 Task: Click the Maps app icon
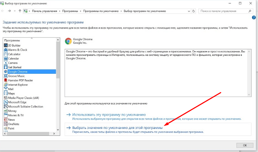(6, 93)
